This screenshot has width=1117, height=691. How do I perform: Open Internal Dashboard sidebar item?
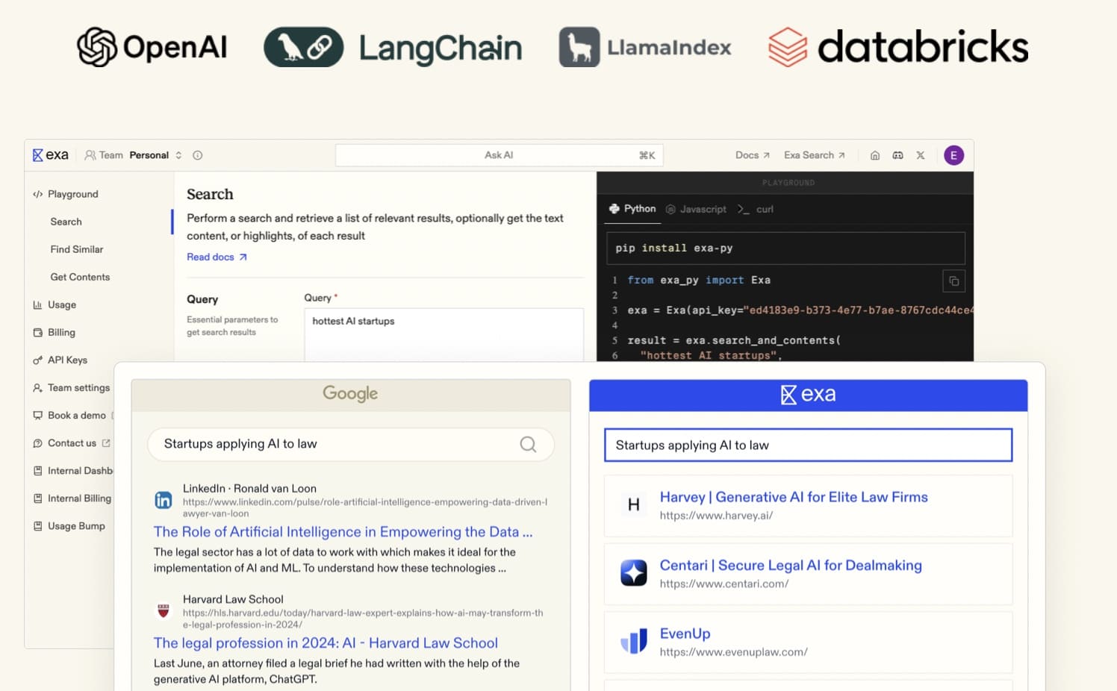pos(80,470)
